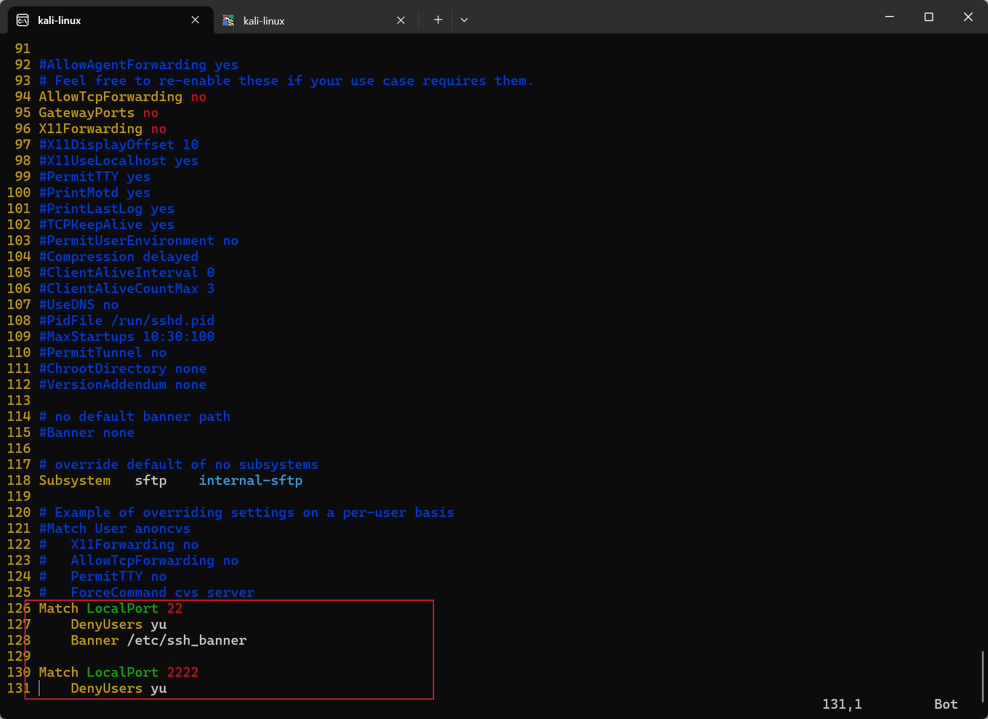
Task: Click '#PermitTunnel no' text
Action: point(103,353)
